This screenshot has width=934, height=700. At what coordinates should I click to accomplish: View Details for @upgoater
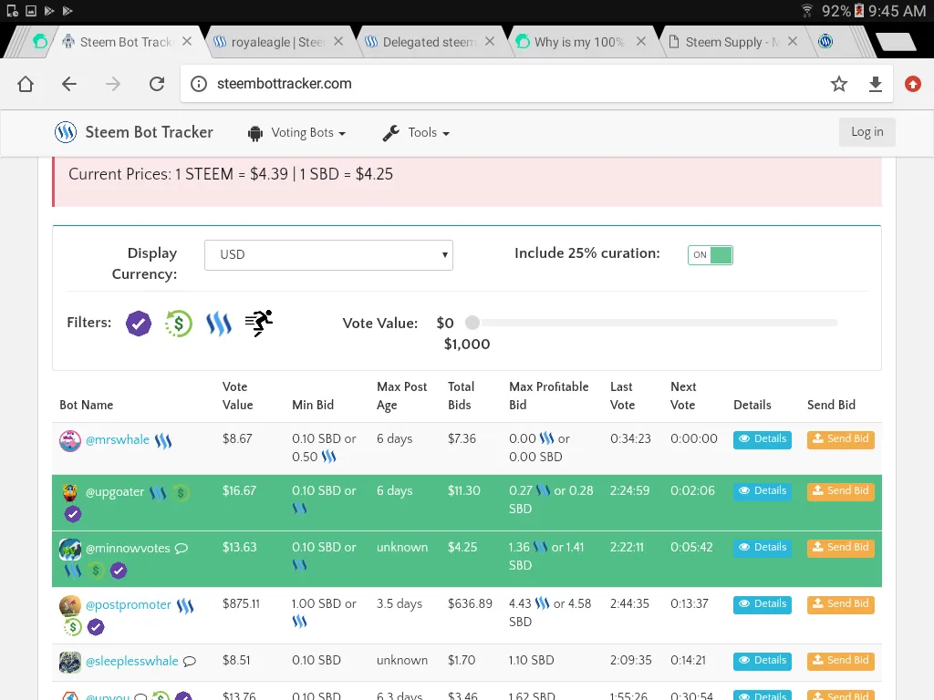click(x=763, y=491)
